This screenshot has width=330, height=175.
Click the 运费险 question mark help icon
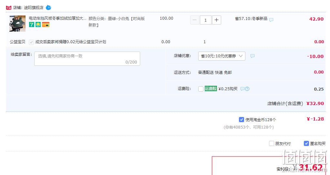tap(247, 89)
